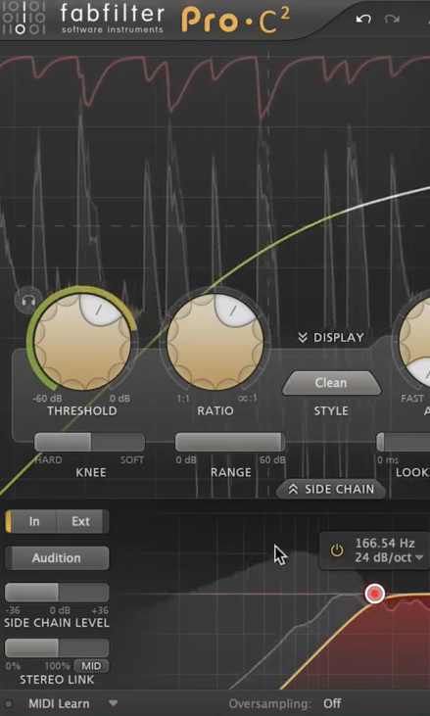Open the 24 dB/oct slope dropdown
Screen dimensions: 430x716
coord(390,557)
